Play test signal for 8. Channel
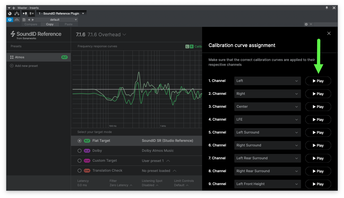344x198 pixels. click(x=318, y=171)
